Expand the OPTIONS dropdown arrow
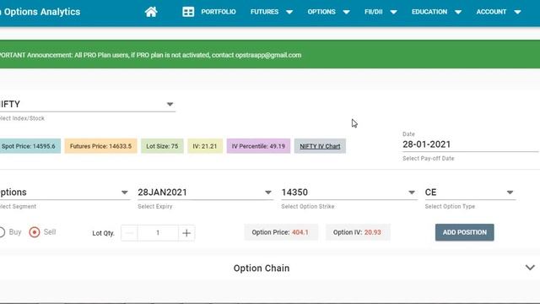Image resolution: width=540 pixels, height=304 pixels. pyautogui.click(x=347, y=12)
